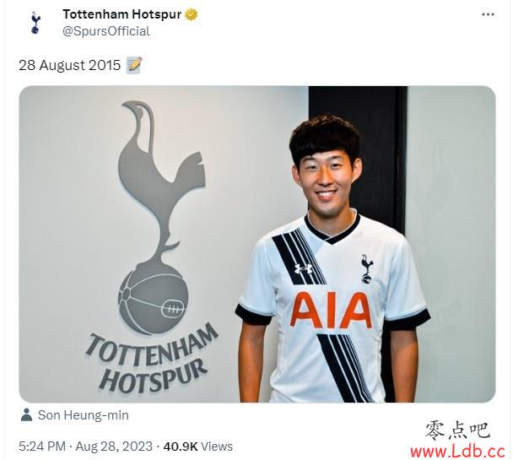Click the 5:24 PM timestamp
This screenshot has height=460, width=513.
point(42,446)
